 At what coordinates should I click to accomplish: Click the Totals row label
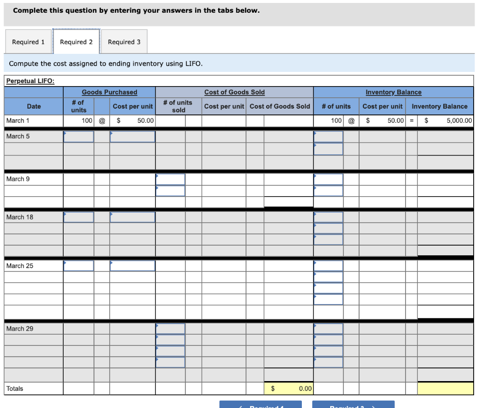15,388
